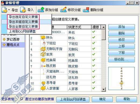This screenshot has width=140, height=104.
Task: Click the Export toolbar icon
Action: coord(4,10)
